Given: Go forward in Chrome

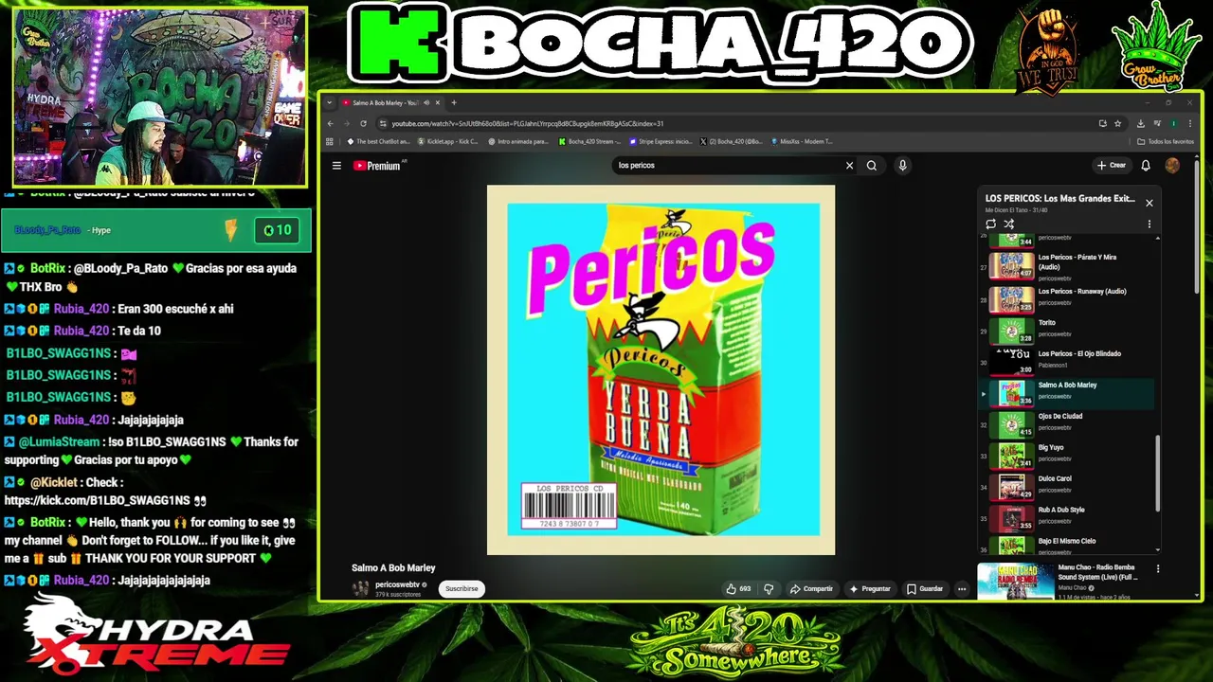Looking at the screenshot, I should pyautogui.click(x=346, y=123).
